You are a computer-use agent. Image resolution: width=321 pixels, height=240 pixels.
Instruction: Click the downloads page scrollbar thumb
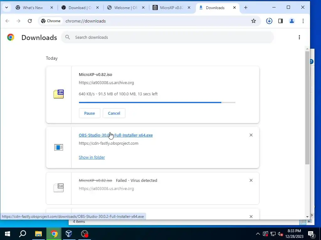click(x=307, y=108)
